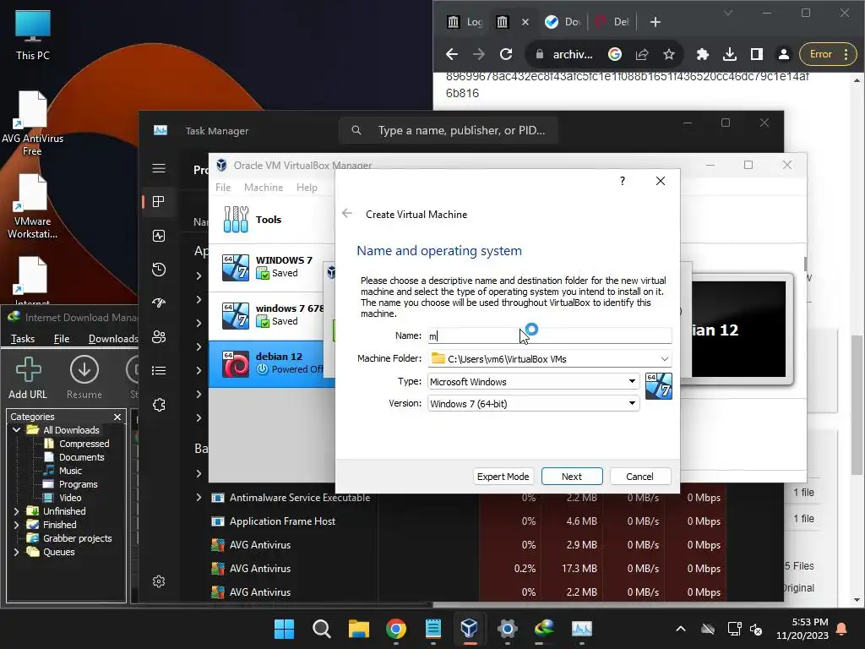This screenshot has height=649, width=865.
Task: Select the Application Frame Host process
Action: (x=282, y=521)
